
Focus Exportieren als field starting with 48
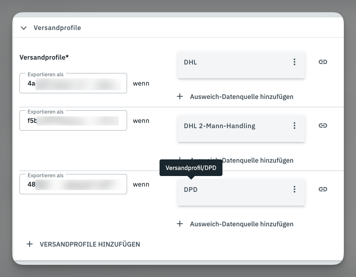(73, 184)
